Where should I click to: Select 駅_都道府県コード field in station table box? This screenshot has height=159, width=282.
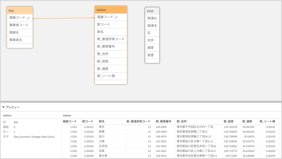point(111,39)
